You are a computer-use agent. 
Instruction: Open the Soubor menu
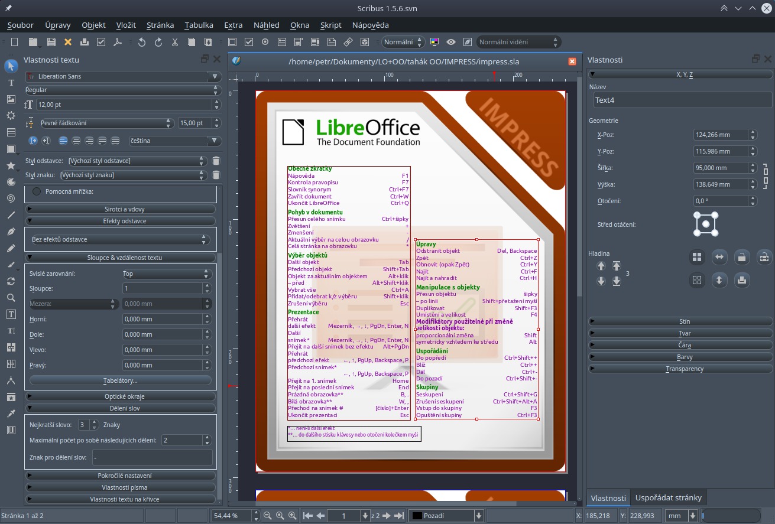(20, 25)
